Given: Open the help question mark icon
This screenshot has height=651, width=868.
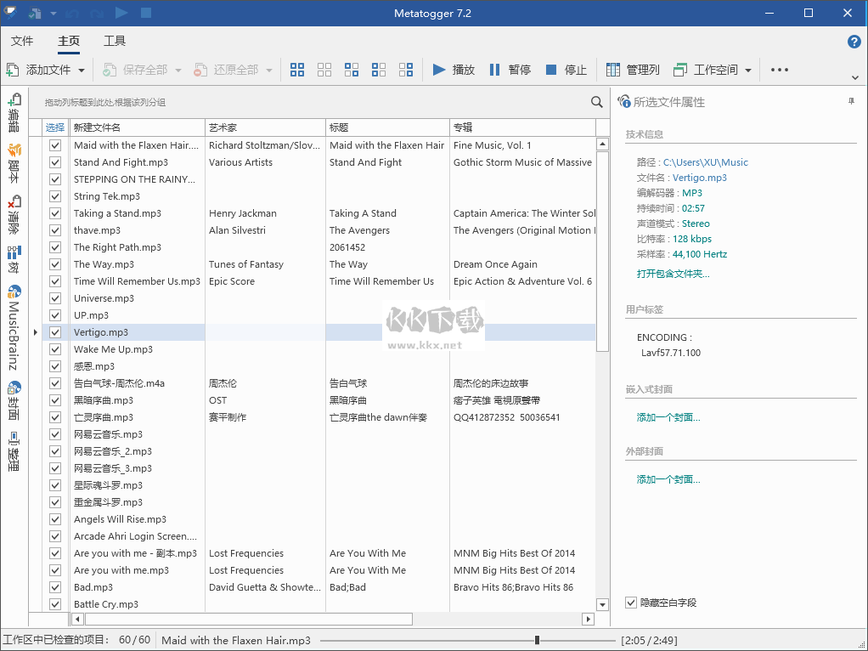Looking at the screenshot, I should (x=854, y=42).
